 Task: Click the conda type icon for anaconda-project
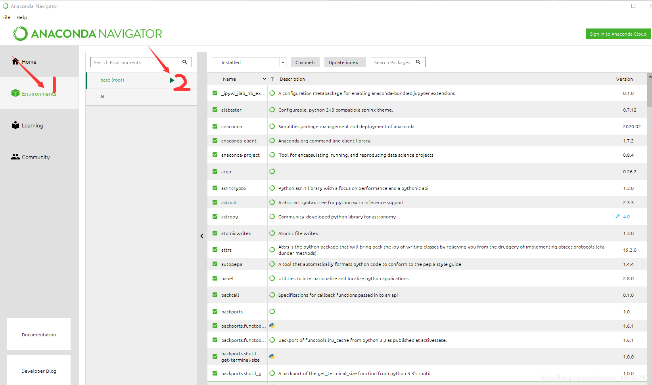[x=272, y=155]
